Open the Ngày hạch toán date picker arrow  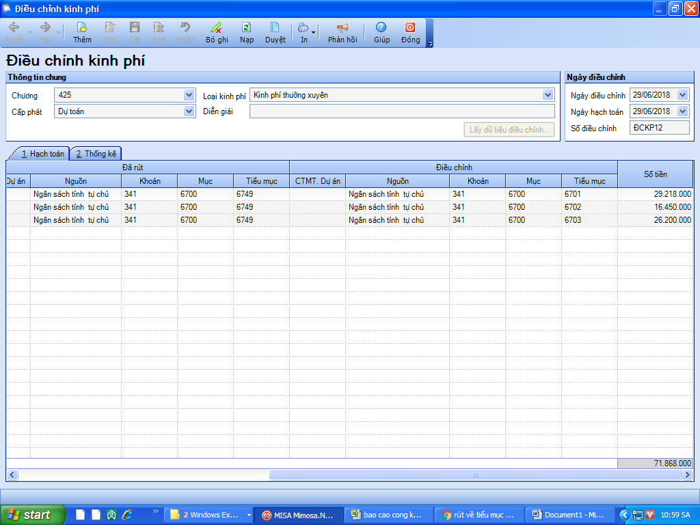(x=683, y=111)
